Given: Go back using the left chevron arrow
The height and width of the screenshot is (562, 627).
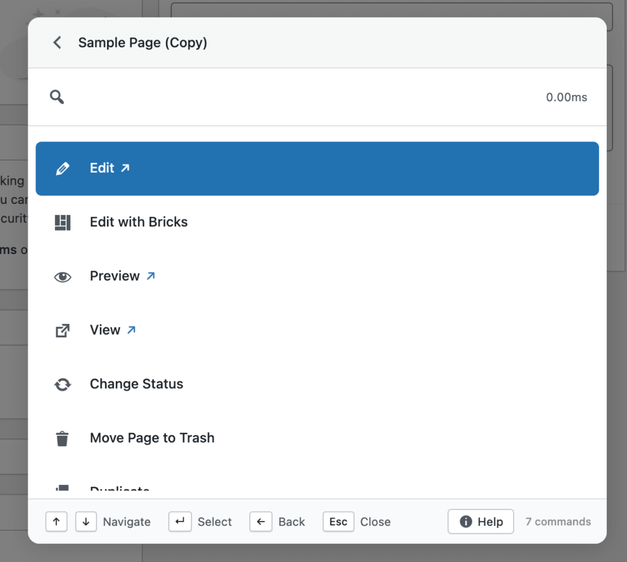Looking at the screenshot, I should (x=56, y=42).
